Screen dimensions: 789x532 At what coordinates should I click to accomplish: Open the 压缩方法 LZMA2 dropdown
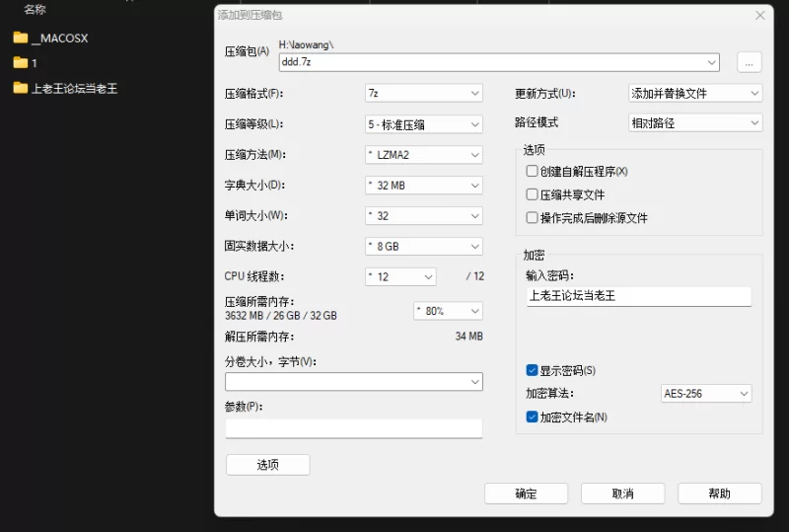point(423,155)
